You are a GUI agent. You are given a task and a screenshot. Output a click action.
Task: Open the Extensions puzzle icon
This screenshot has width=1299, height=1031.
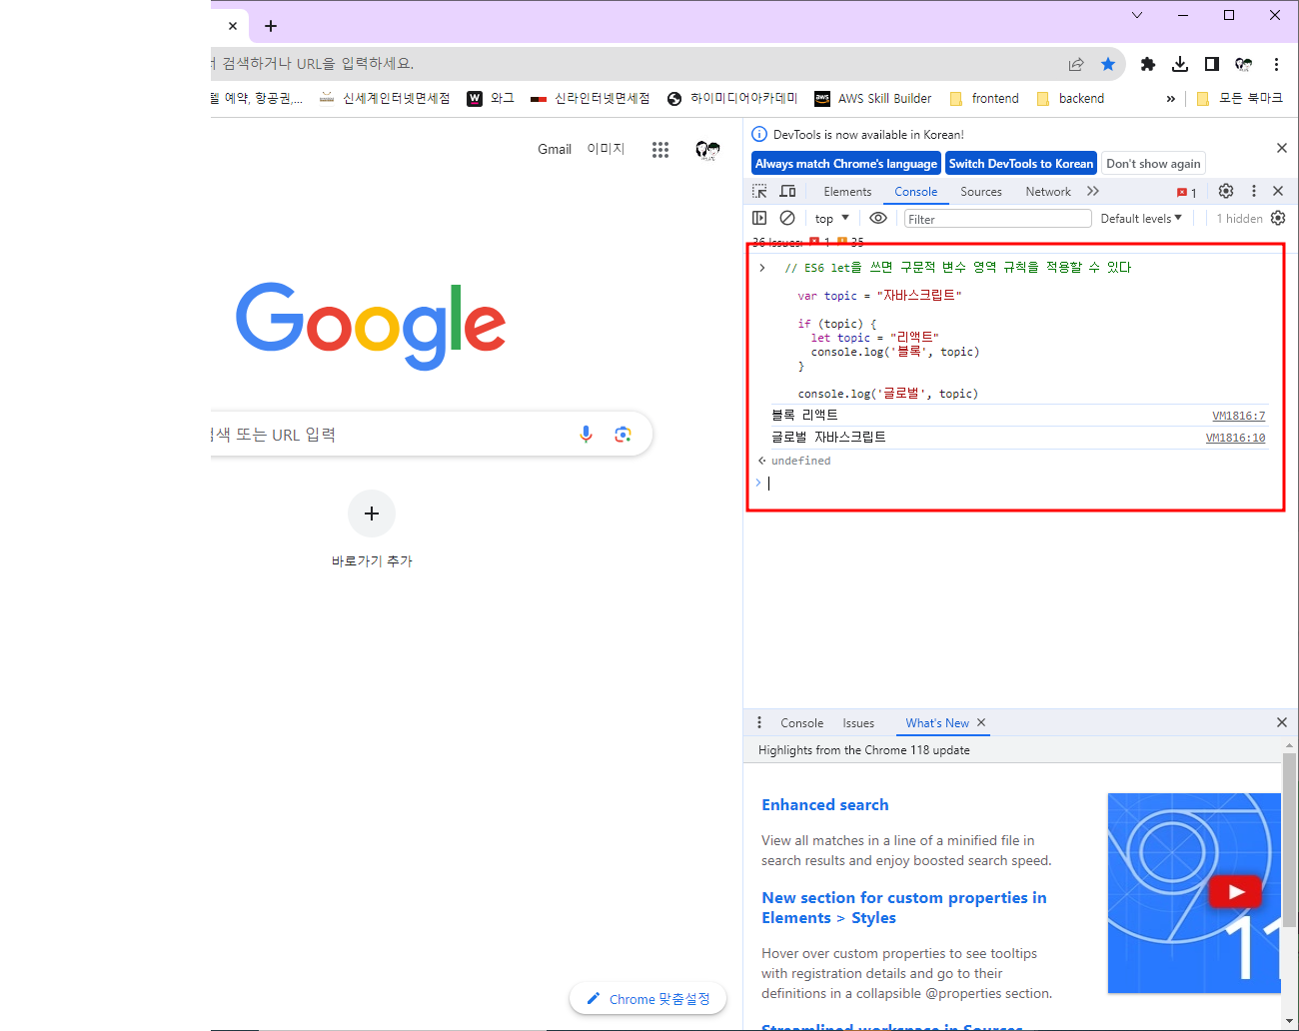(1148, 64)
